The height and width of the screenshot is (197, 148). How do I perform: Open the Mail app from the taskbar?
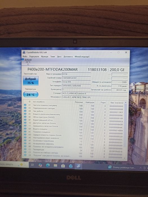pos(71,166)
